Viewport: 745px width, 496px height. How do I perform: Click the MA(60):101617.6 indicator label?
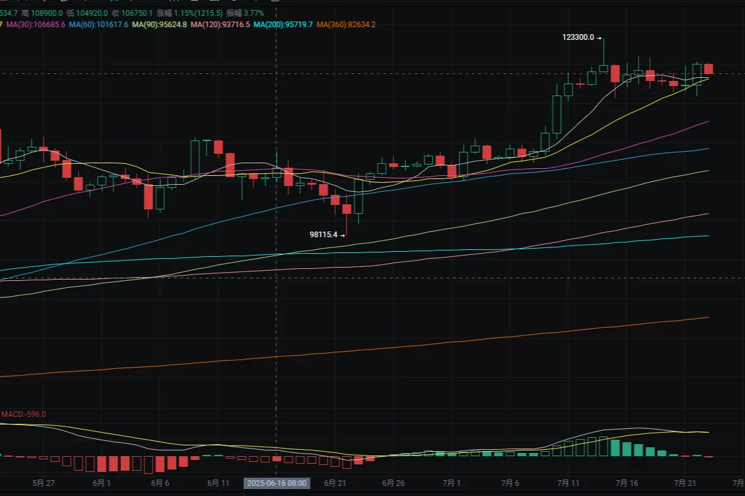99,24
